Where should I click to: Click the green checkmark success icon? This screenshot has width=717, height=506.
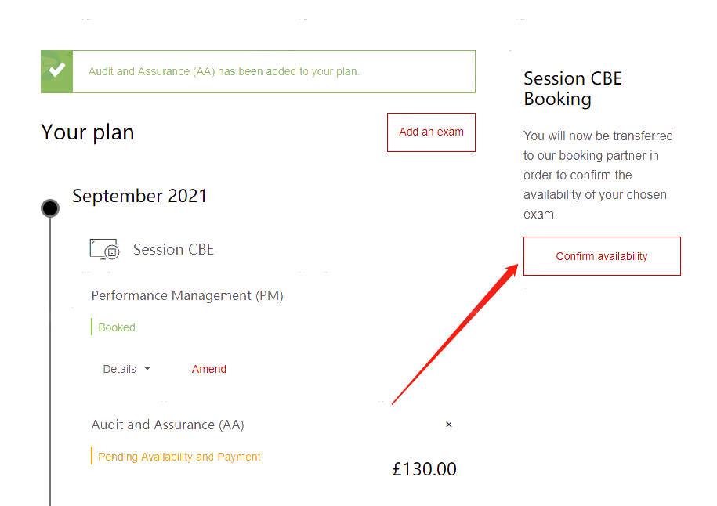pos(56,71)
